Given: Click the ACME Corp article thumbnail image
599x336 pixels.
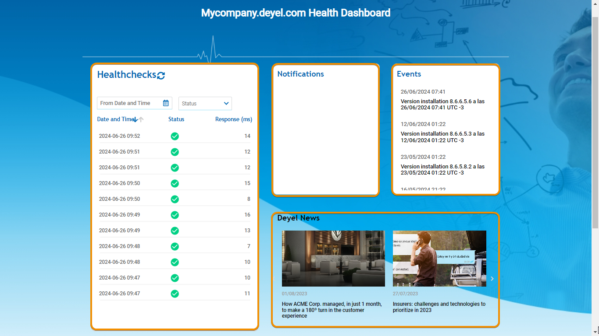Looking at the screenshot, I should [x=333, y=258].
